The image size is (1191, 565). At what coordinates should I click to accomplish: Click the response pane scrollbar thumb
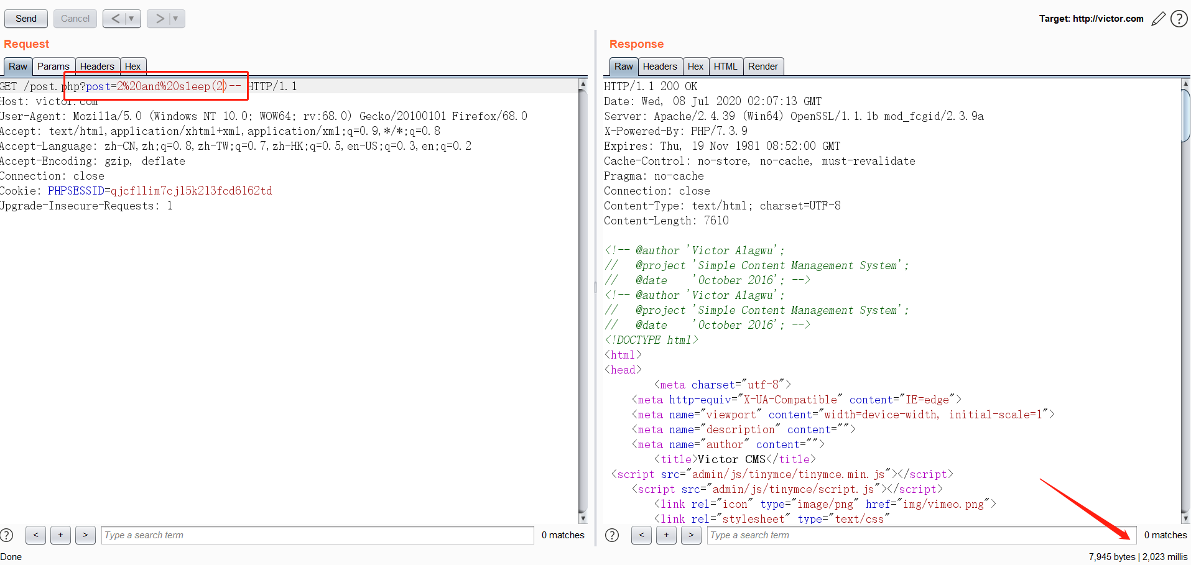point(1186,116)
